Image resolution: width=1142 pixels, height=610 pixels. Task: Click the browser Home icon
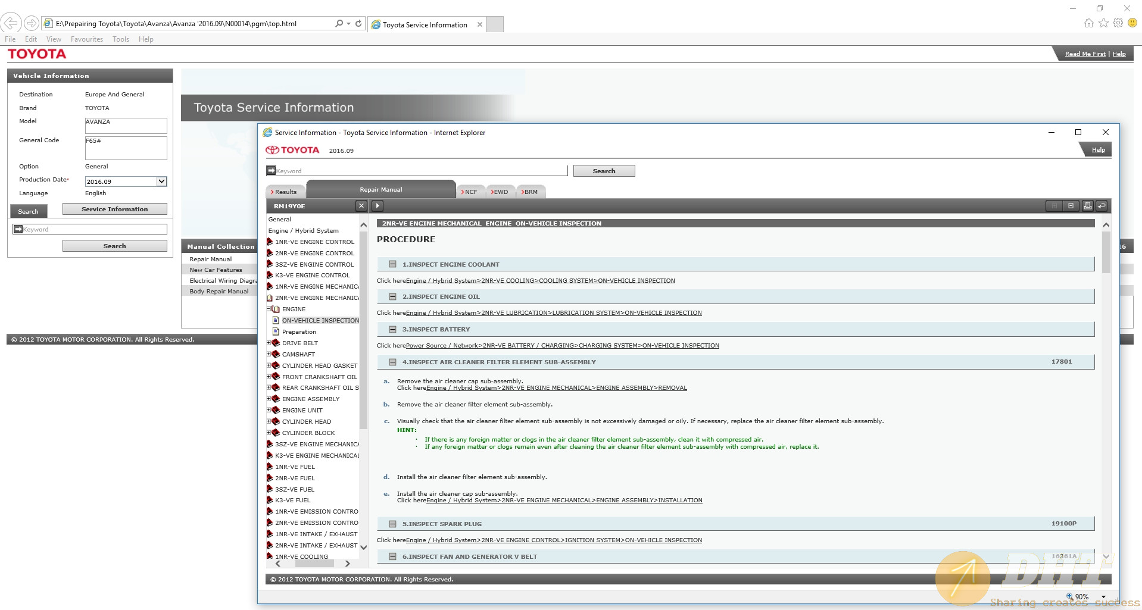click(x=1088, y=23)
